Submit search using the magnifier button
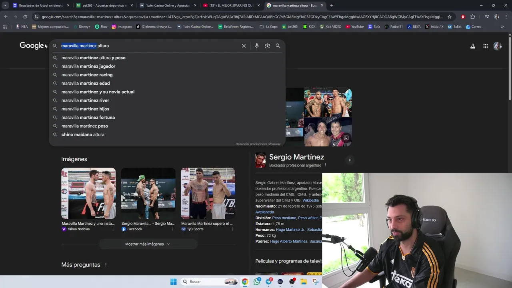 (278, 46)
